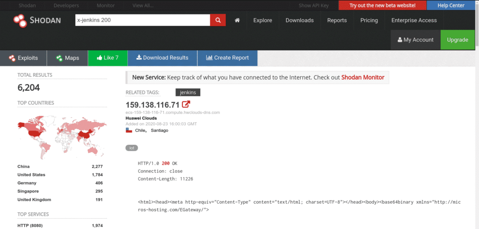This screenshot has height=229, width=479.
Task: Open external link icon beside 159.138.116.71
Action: [186, 104]
